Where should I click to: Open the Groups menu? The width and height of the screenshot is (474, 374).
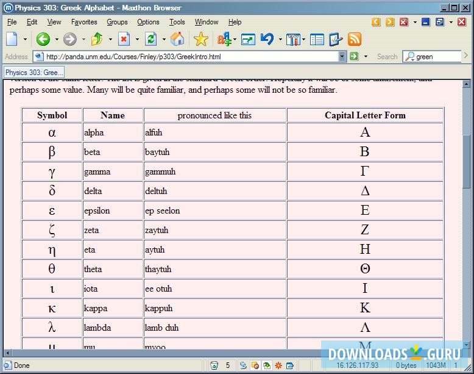pos(118,22)
